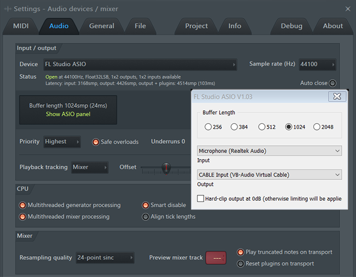Open the Resampling quality dropdown (24-point sinc)

pos(105,258)
